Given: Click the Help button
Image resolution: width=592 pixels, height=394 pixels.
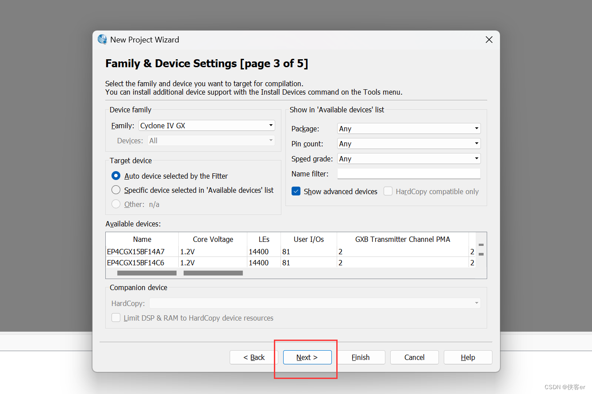Looking at the screenshot, I should point(468,357).
